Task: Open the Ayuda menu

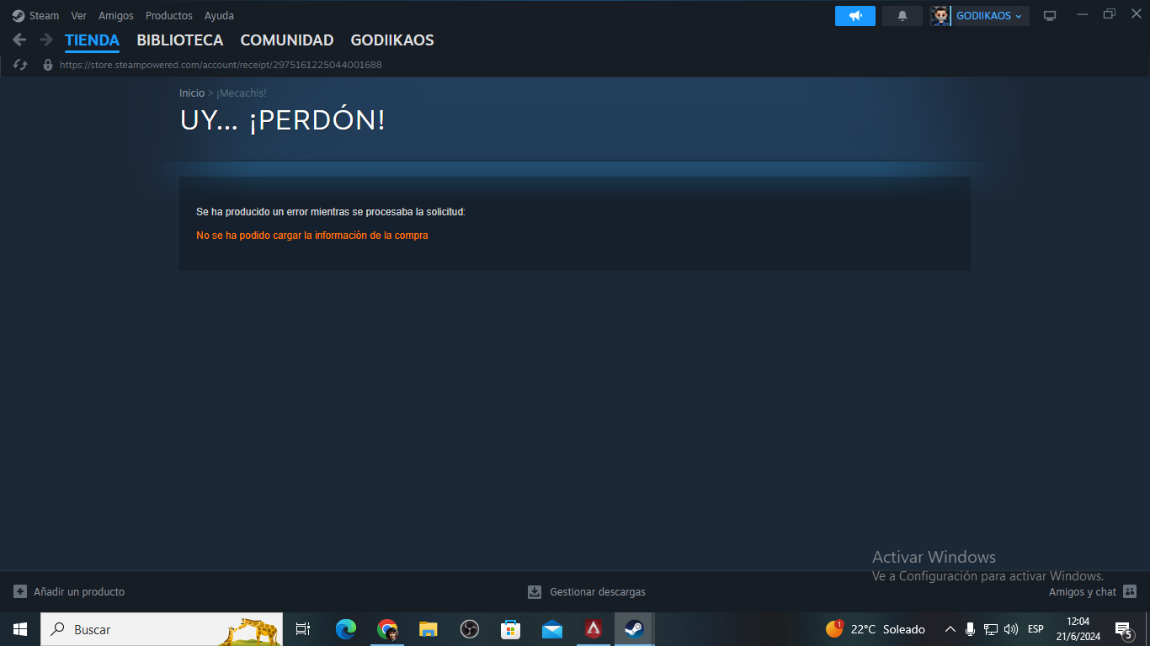Action: click(x=219, y=16)
